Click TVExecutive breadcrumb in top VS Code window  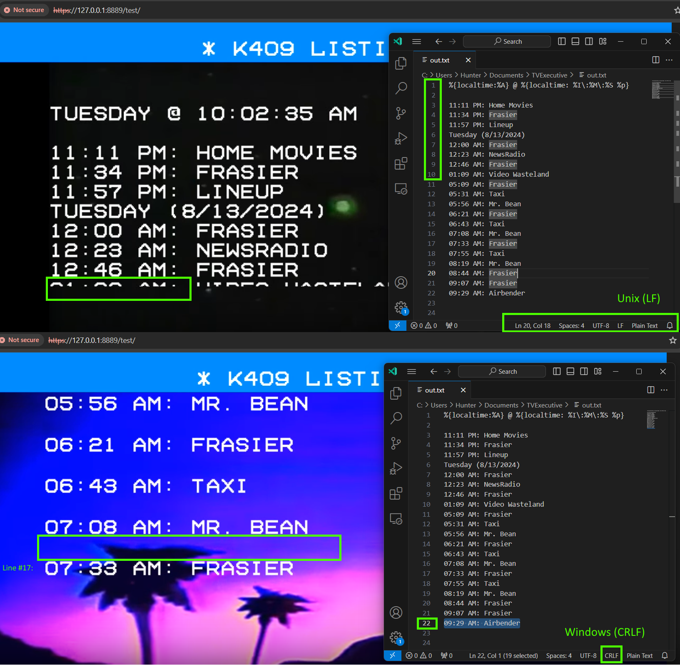click(x=549, y=75)
